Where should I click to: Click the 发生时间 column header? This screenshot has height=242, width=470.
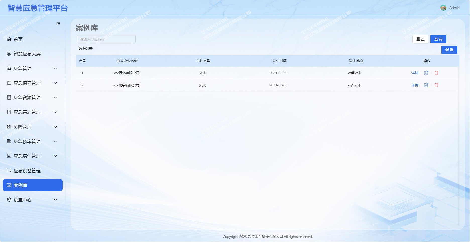point(280,61)
